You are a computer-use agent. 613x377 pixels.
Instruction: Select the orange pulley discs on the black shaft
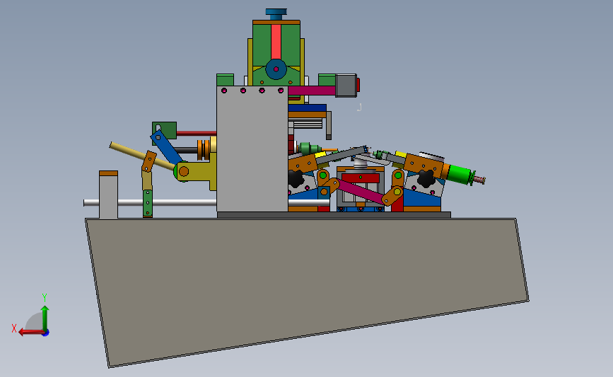coord(204,150)
